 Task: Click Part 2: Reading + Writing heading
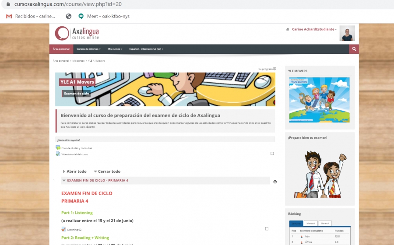pyautogui.click(x=85, y=238)
